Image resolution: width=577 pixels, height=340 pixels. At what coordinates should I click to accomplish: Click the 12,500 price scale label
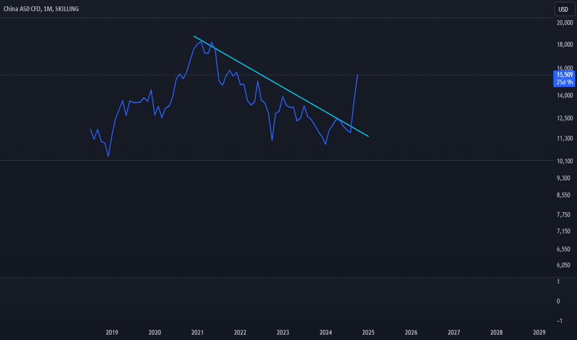pos(565,118)
